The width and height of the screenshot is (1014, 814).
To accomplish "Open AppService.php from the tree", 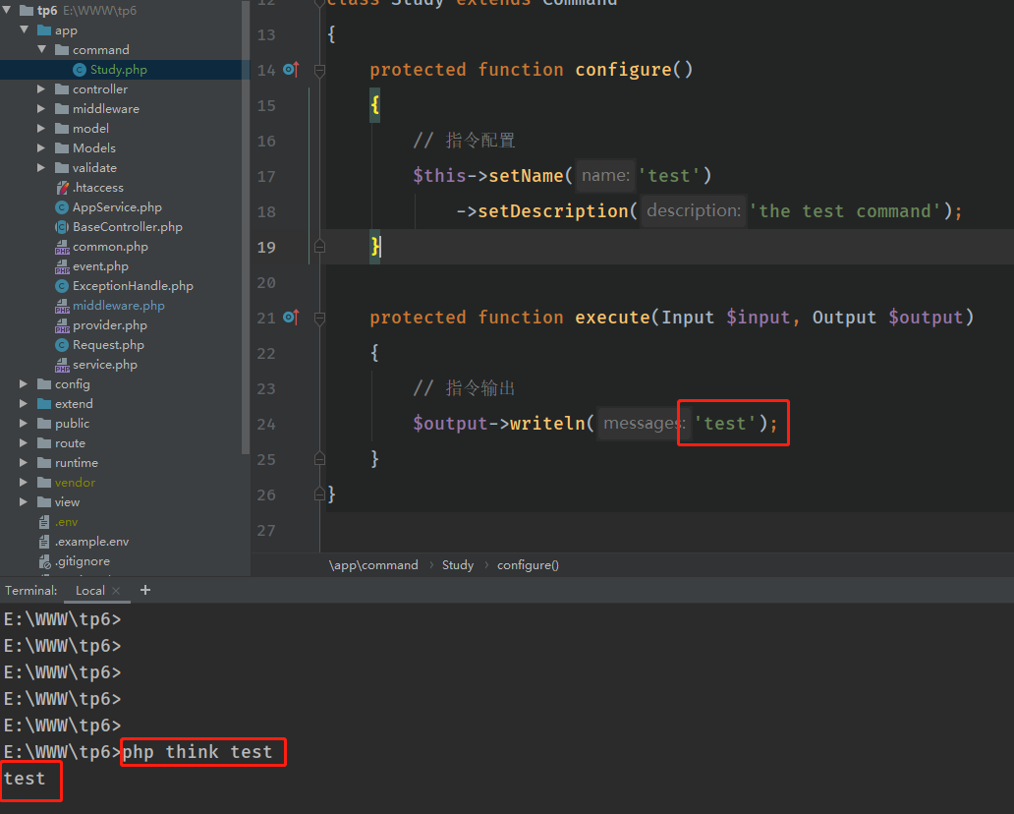I will point(117,207).
